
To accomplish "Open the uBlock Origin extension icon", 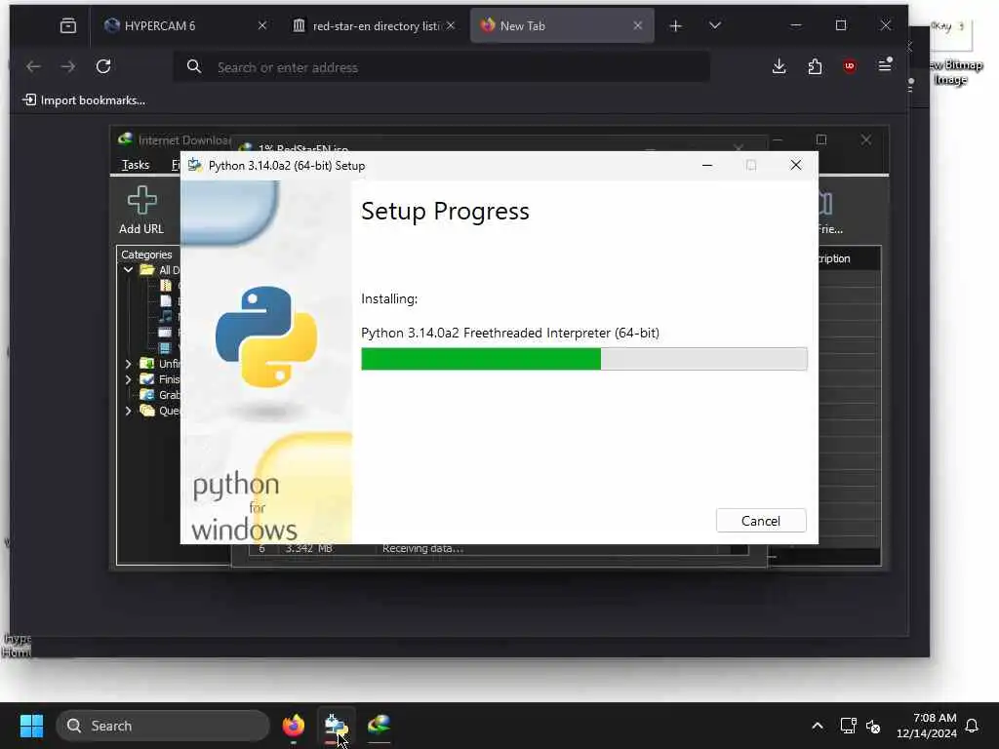I will click(850, 66).
